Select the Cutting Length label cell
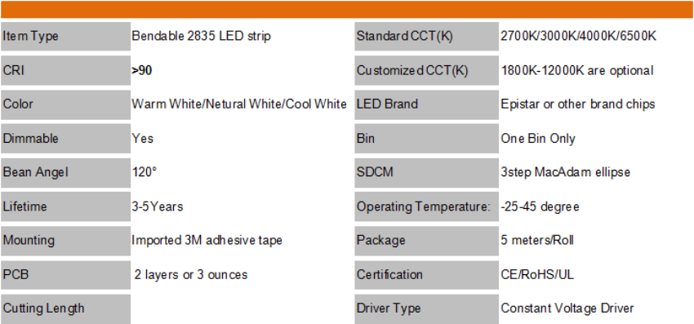 pos(65,309)
